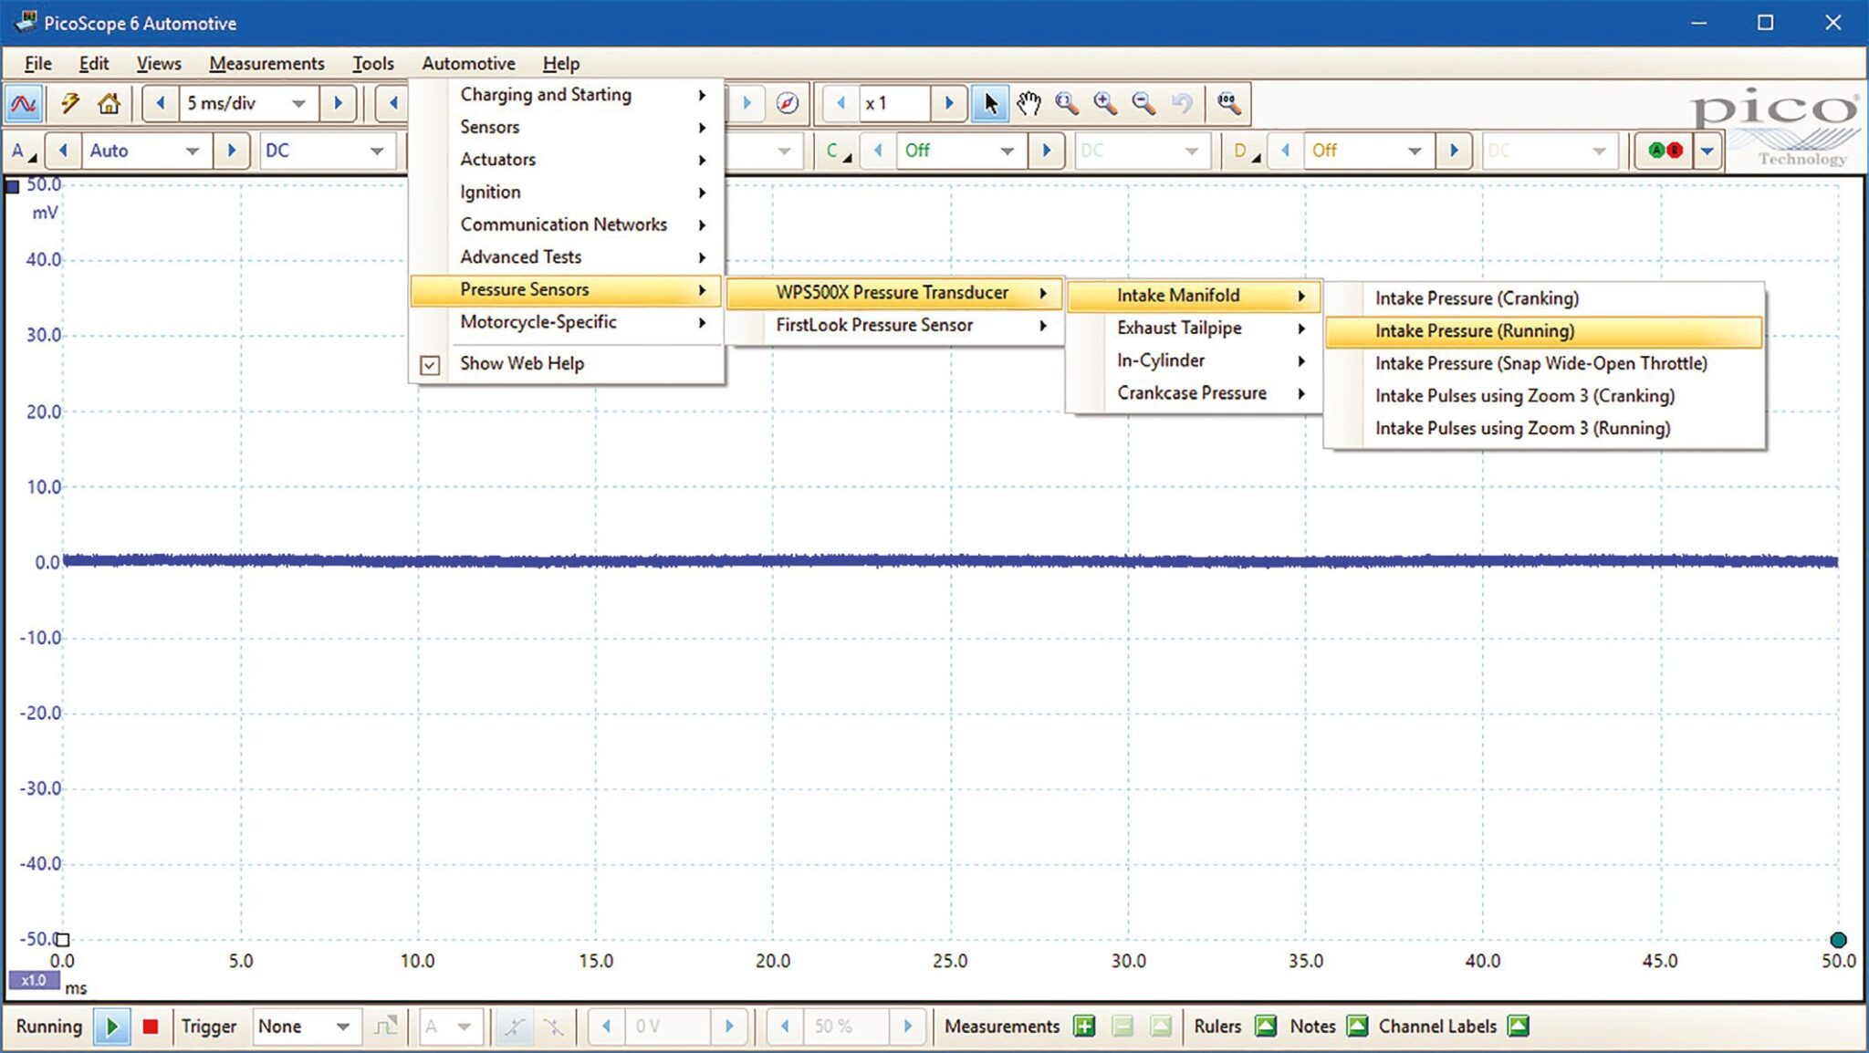Screen dimensions: 1869x1053
Task: Click the x1.0 axis scale button
Action: pos(34,981)
